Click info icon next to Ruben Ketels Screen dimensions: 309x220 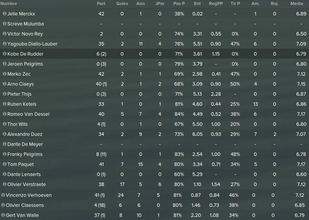point(5,104)
